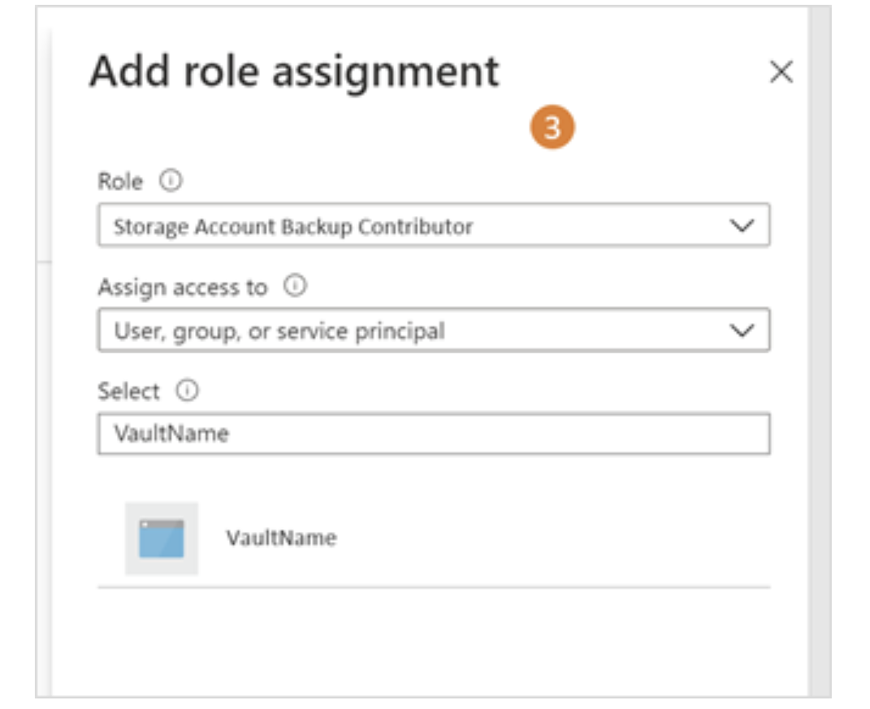This screenshot has width=870, height=709.
Task: Click the Role field label
Action: pos(119,182)
